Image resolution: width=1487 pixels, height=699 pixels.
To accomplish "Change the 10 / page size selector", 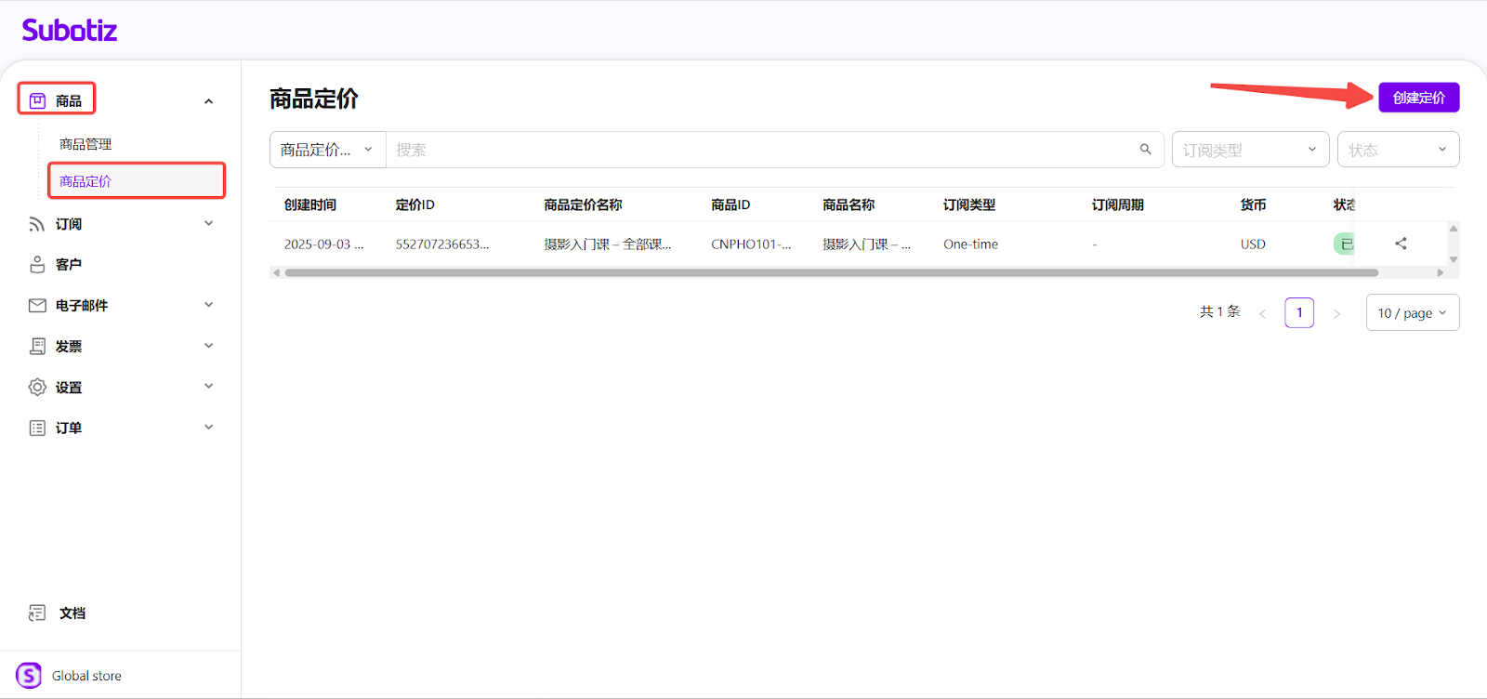I will point(1412,313).
